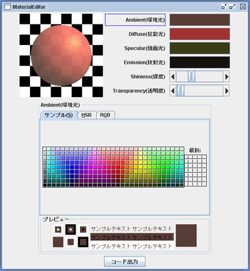Click the window menu icon beside MaterialEditor title

[7, 7]
